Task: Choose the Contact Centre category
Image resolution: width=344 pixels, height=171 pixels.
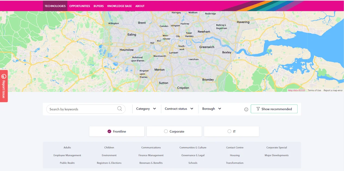Action: click(x=235, y=148)
